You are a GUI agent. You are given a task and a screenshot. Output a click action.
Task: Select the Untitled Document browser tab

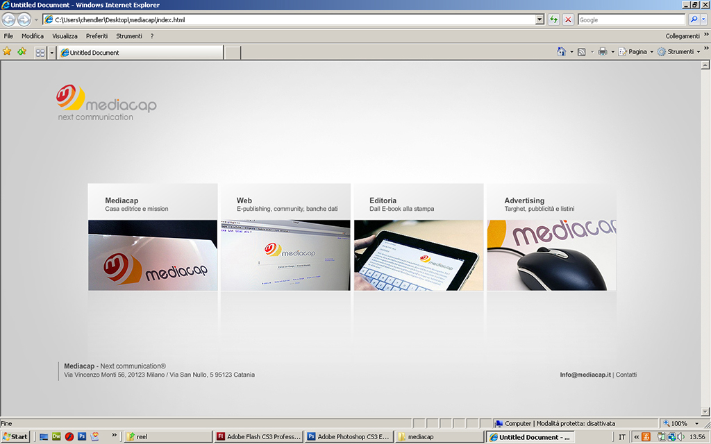[x=140, y=53]
